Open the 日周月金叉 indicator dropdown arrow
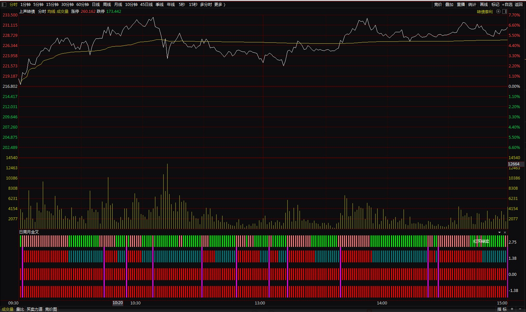This screenshot has height=312, width=526. click(x=500, y=232)
